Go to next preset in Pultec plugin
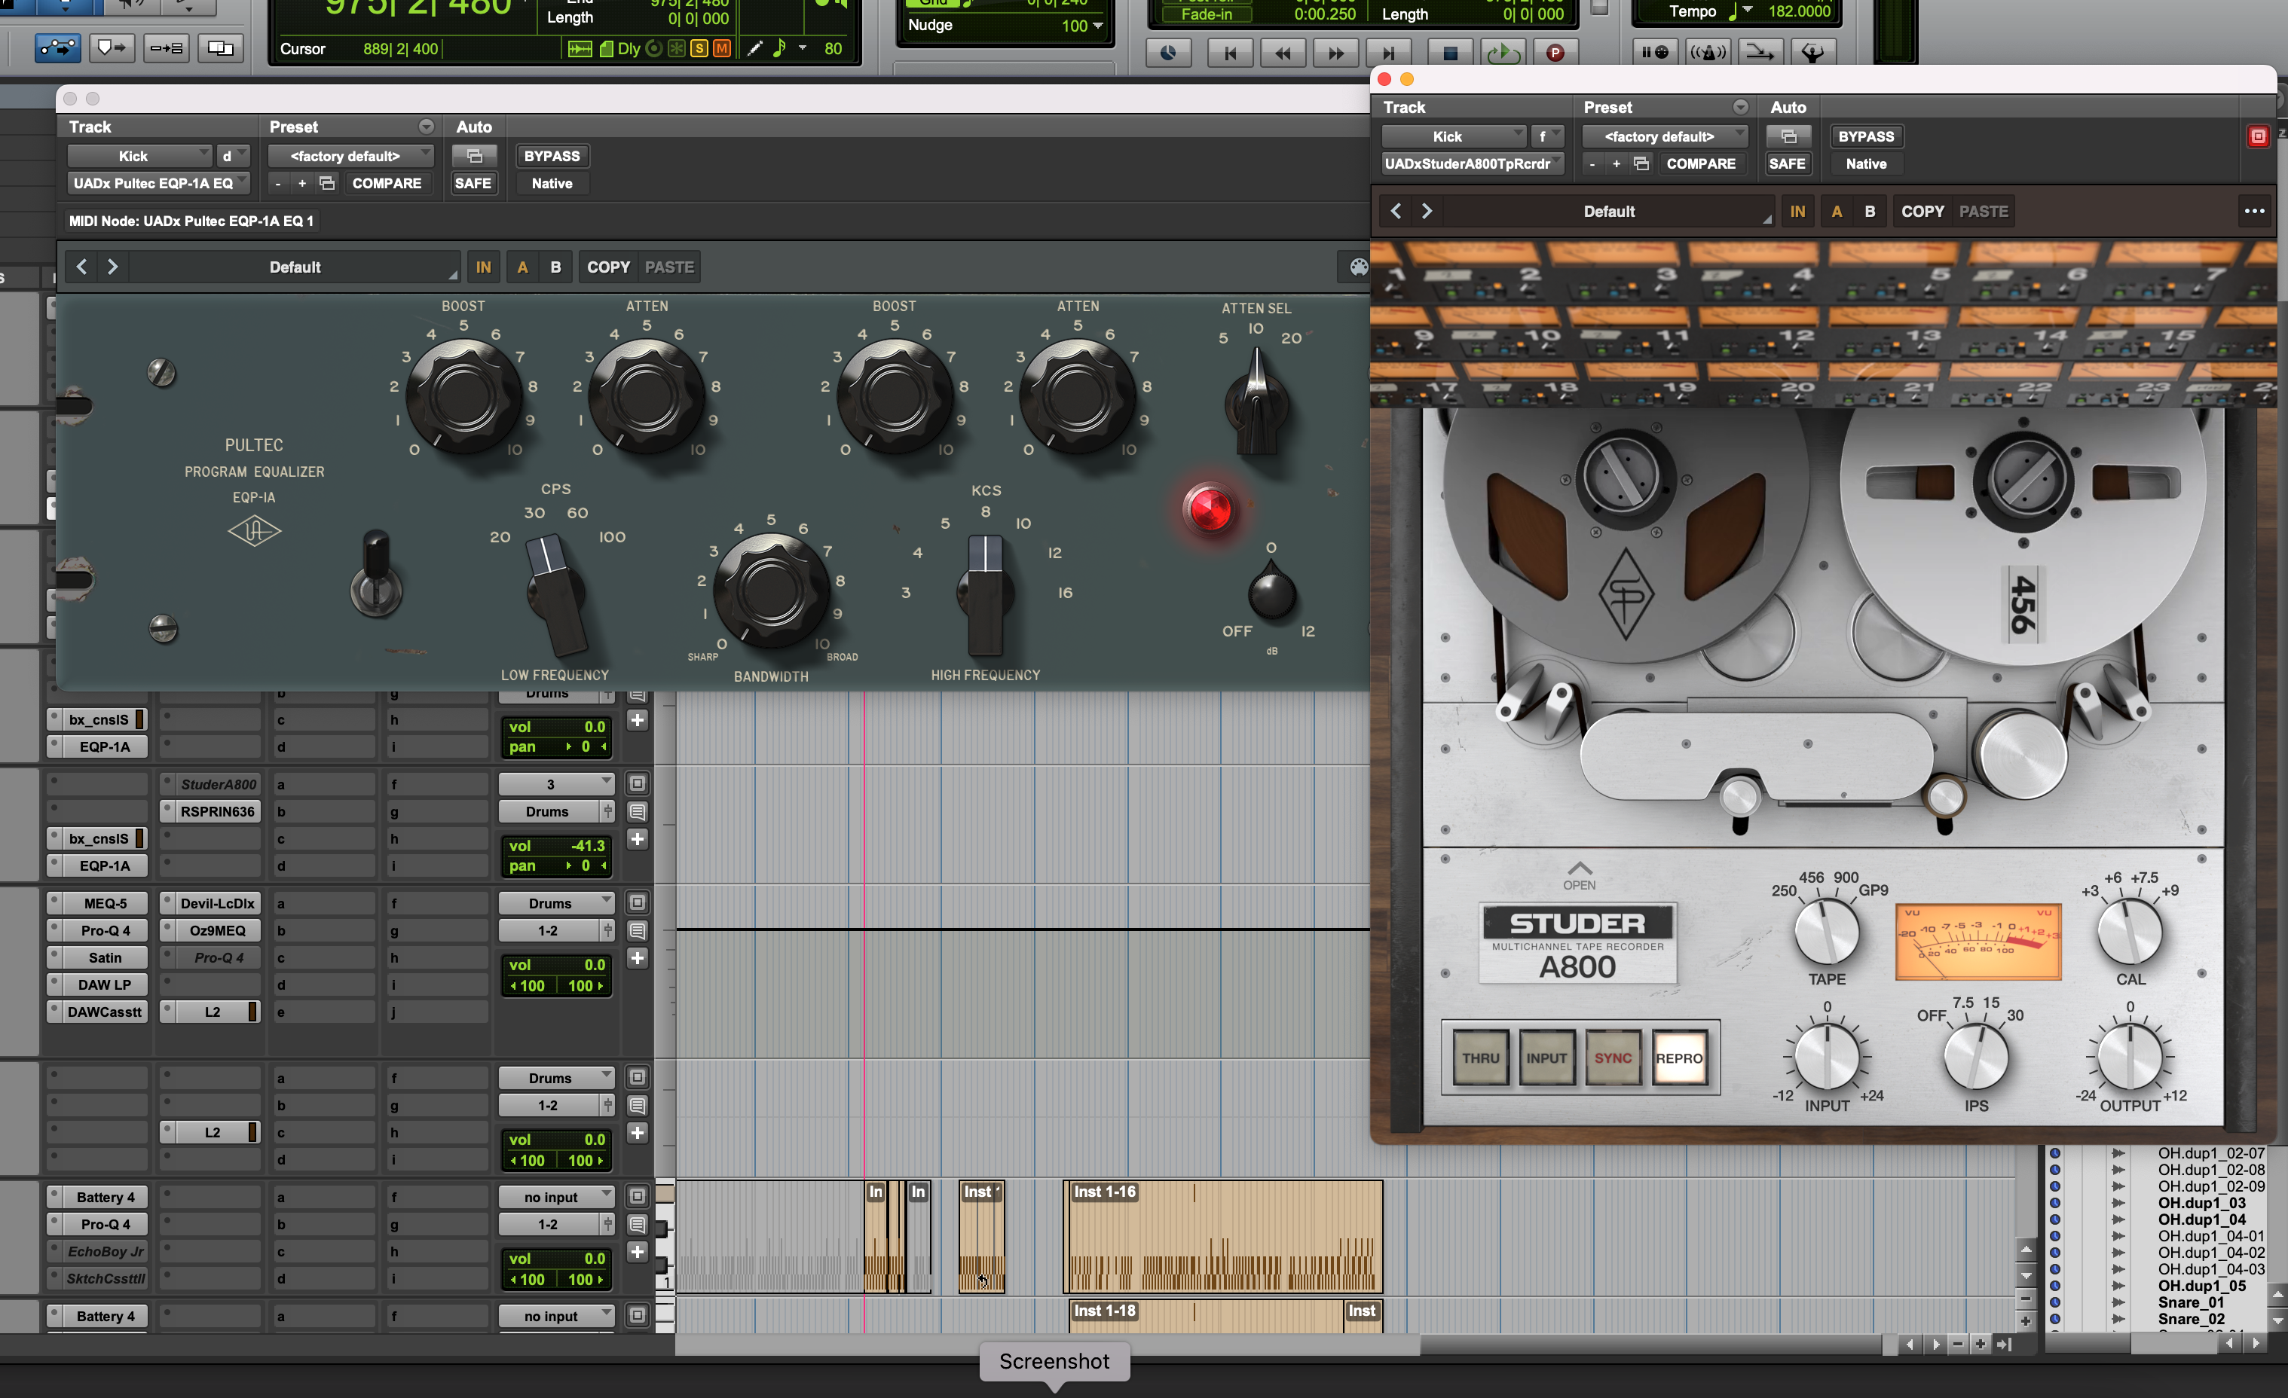The width and height of the screenshot is (2288, 1398). click(x=112, y=267)
